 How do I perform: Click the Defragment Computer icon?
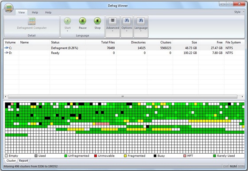coord(31,21)
